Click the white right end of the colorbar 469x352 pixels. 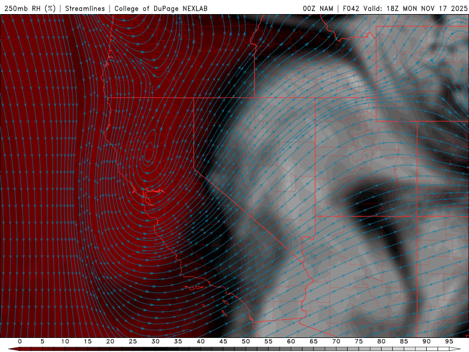456,349
